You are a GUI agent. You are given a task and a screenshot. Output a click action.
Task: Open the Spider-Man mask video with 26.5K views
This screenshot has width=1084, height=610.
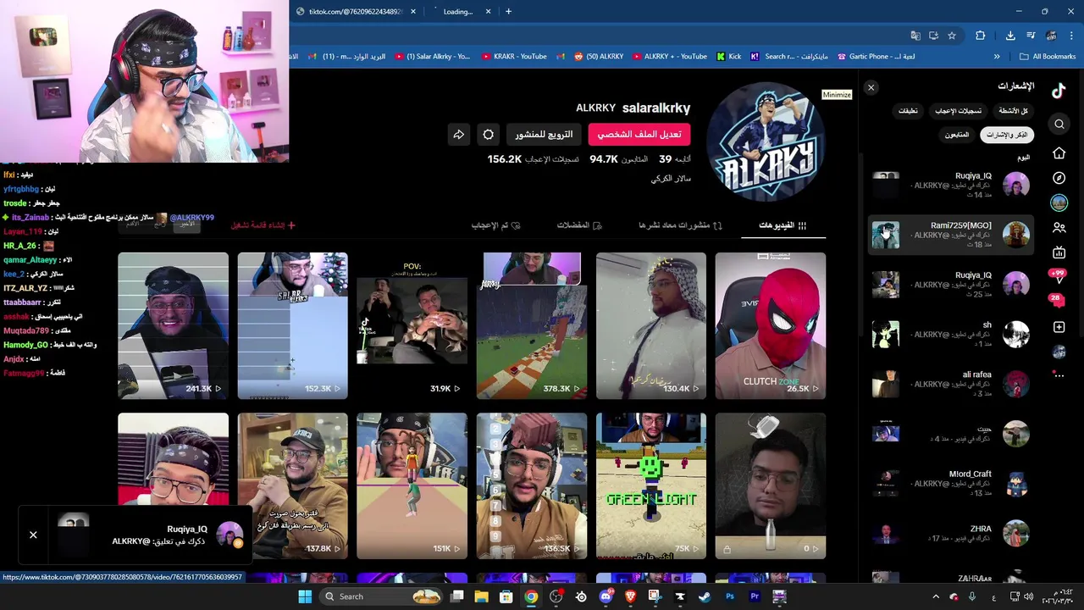(770, 325)
